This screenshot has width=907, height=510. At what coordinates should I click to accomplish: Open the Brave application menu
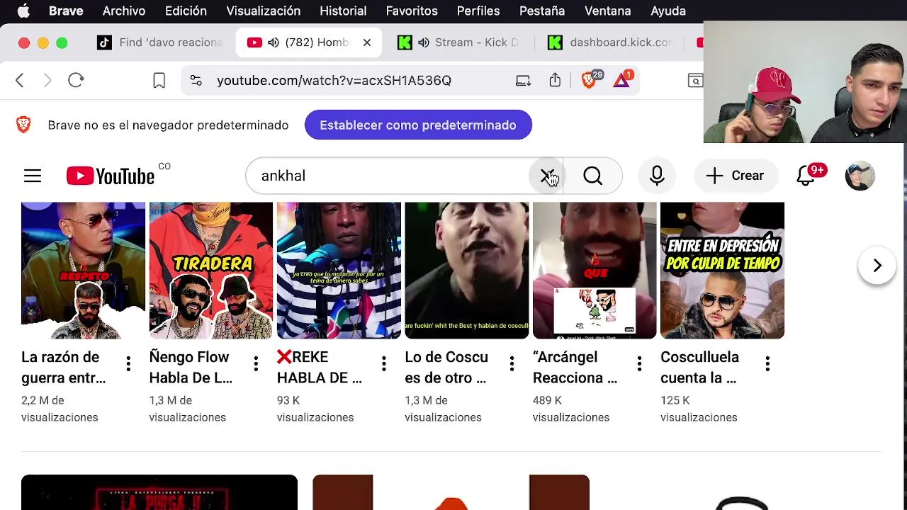tap(66, 11)
